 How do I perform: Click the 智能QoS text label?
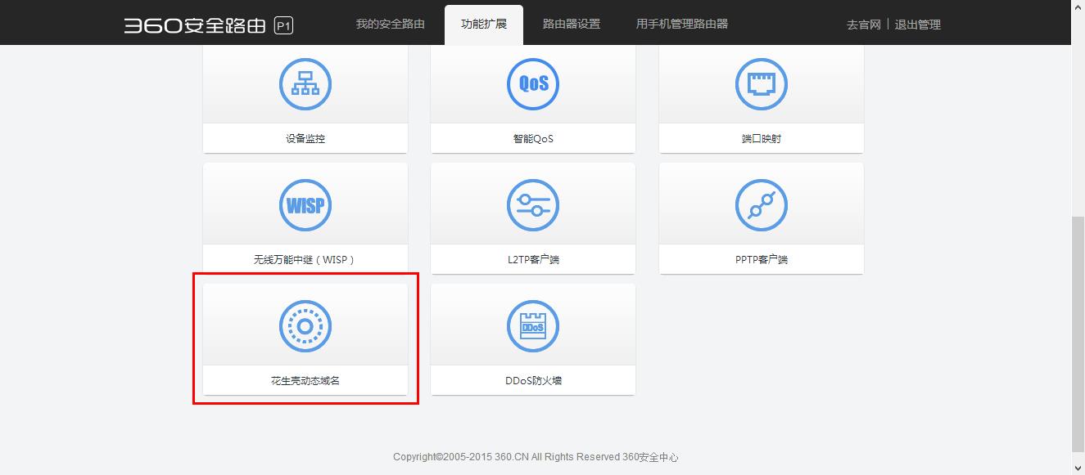point(532,138)
